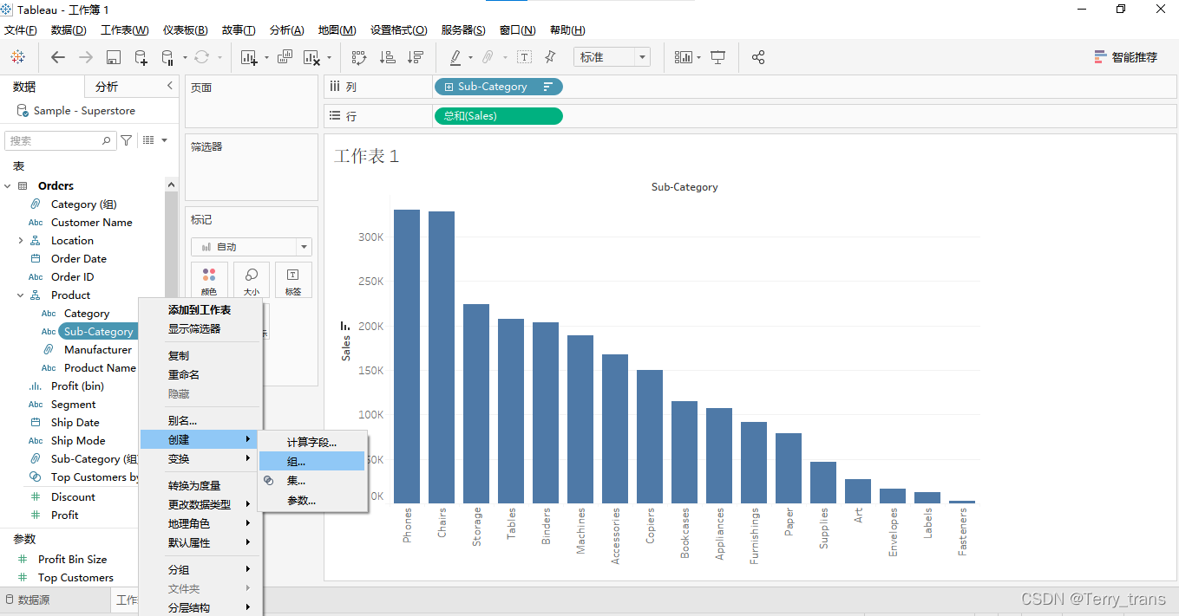Viewport: 1179px width, 616px height.
Task: Enter presentation mode via the toolbar icon
Action: click(717, 57)
